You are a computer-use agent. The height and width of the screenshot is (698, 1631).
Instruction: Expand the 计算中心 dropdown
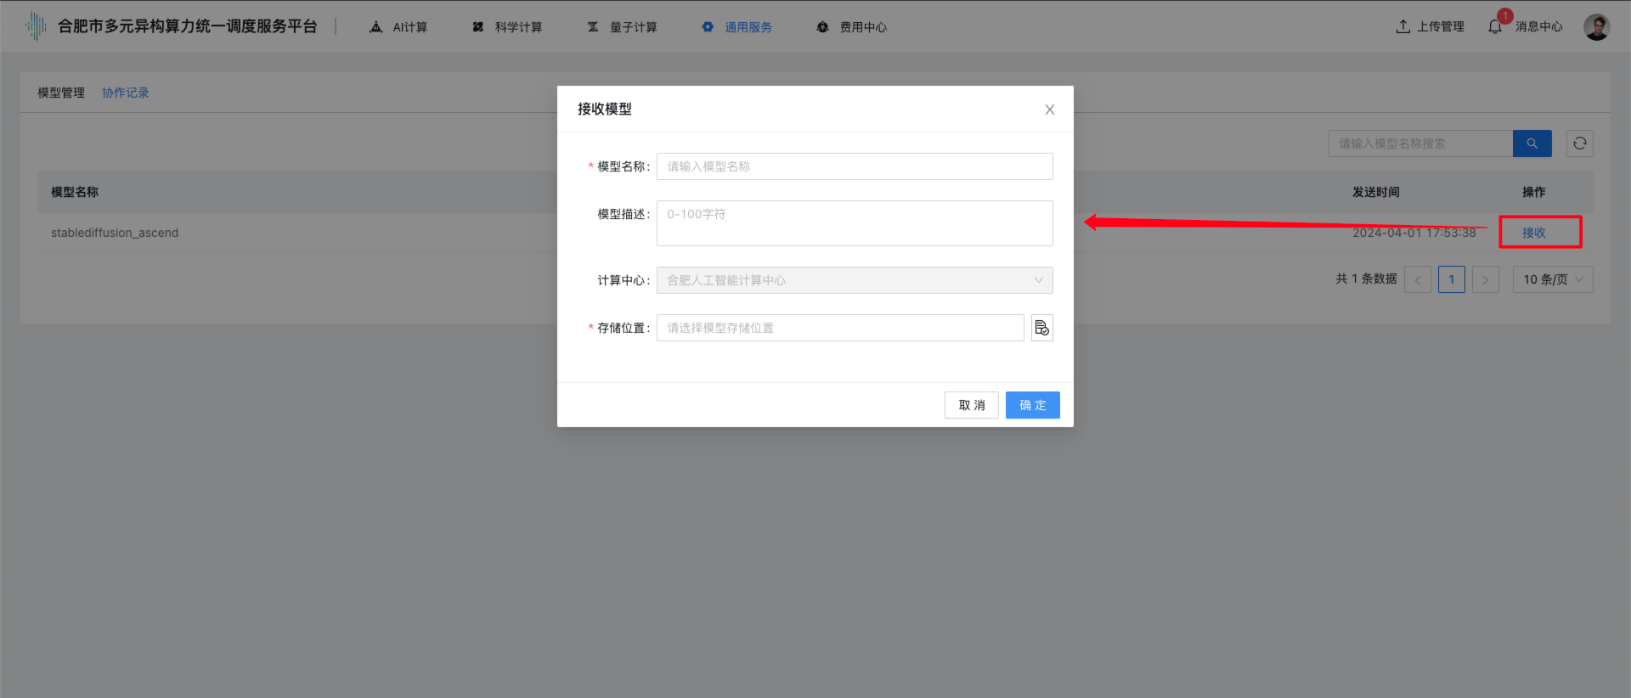(x=854, y=280)
